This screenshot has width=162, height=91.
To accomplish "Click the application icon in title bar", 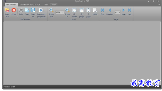I will point(5,1).
